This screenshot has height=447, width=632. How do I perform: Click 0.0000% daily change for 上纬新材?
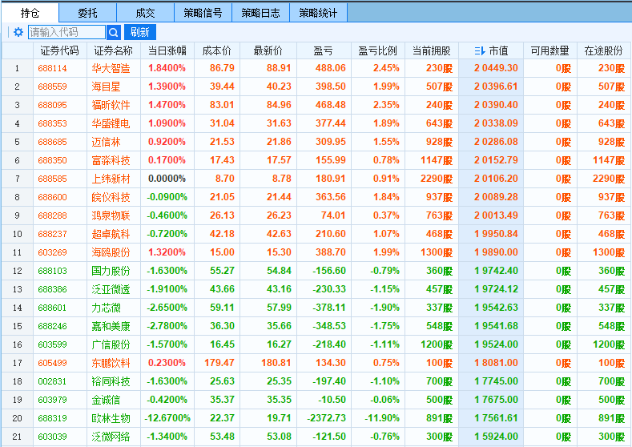167,179
